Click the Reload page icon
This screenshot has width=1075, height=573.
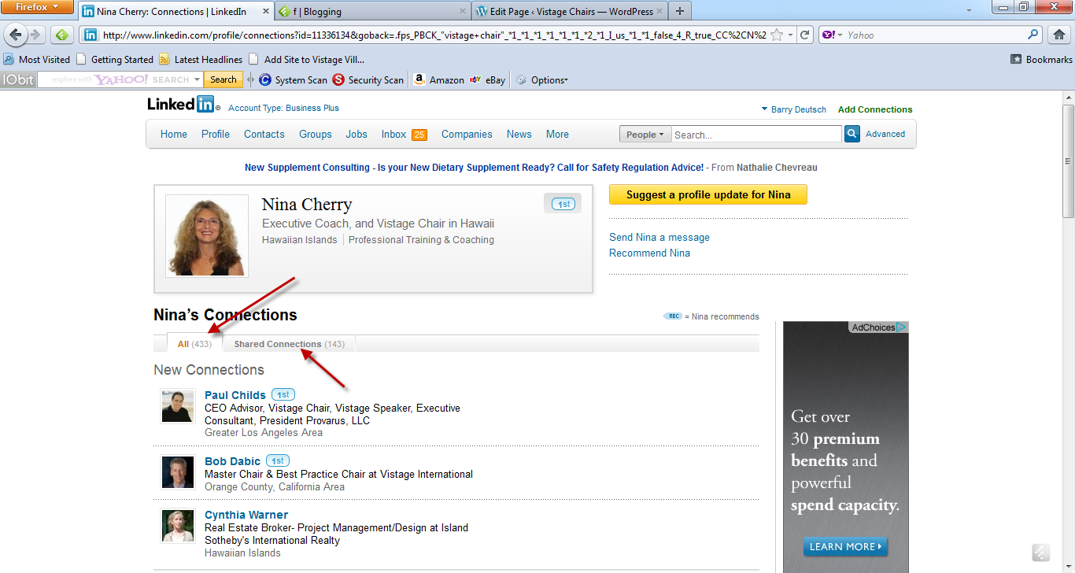[804, 35]
